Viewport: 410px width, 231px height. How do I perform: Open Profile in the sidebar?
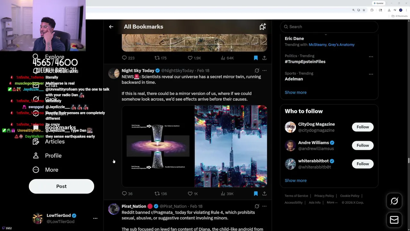(47, 156)
